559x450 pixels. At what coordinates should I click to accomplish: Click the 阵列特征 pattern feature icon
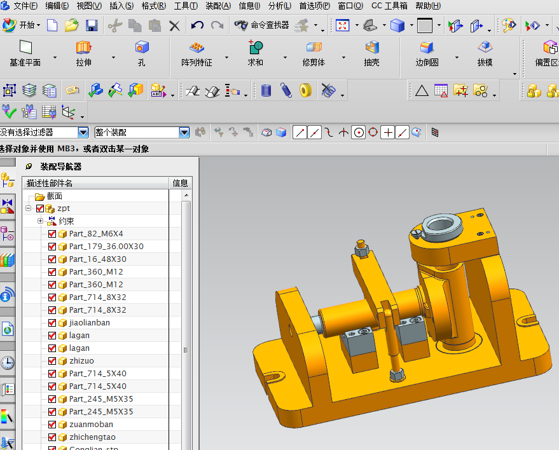tap(197, 48)
